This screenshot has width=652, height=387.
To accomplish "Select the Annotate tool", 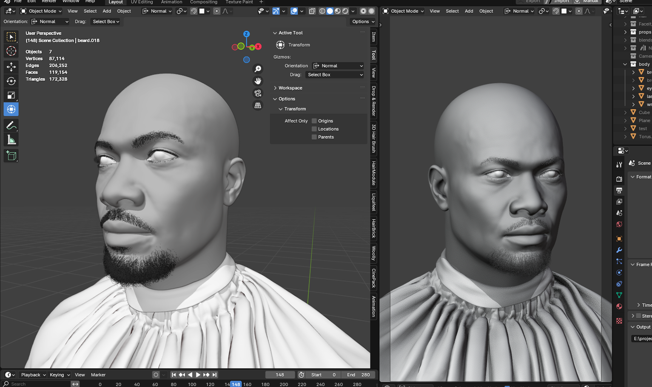I will tap(11, 125).
